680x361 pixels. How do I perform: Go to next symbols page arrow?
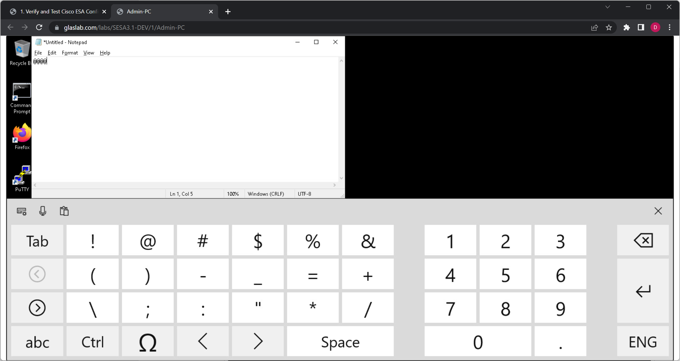(x=37, y=307)
